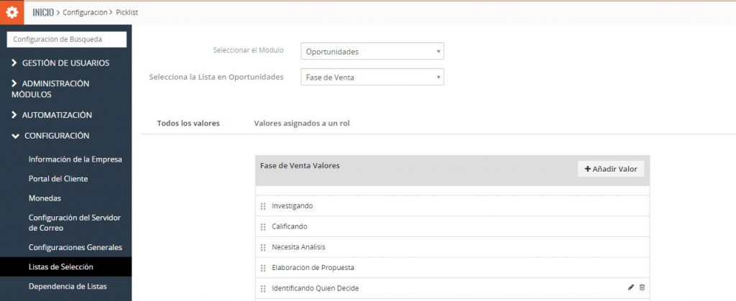Click the orange settings gear icon

click(x=11, y=12)
